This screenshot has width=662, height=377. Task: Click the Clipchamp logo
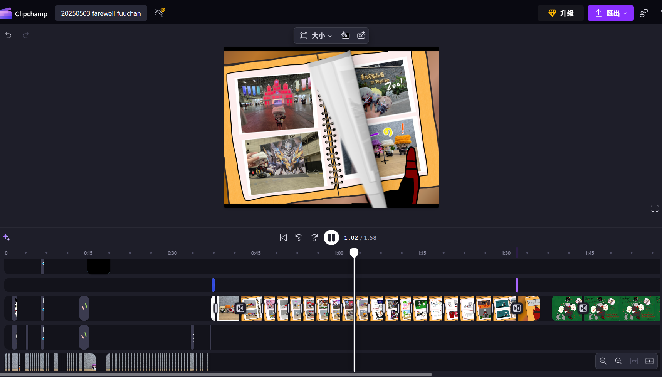[x=6, y=13]
